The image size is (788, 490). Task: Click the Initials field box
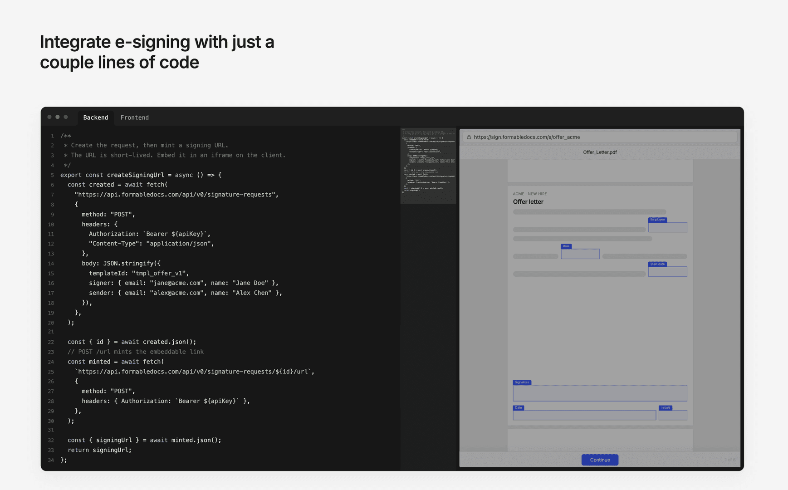coord(673,415)
